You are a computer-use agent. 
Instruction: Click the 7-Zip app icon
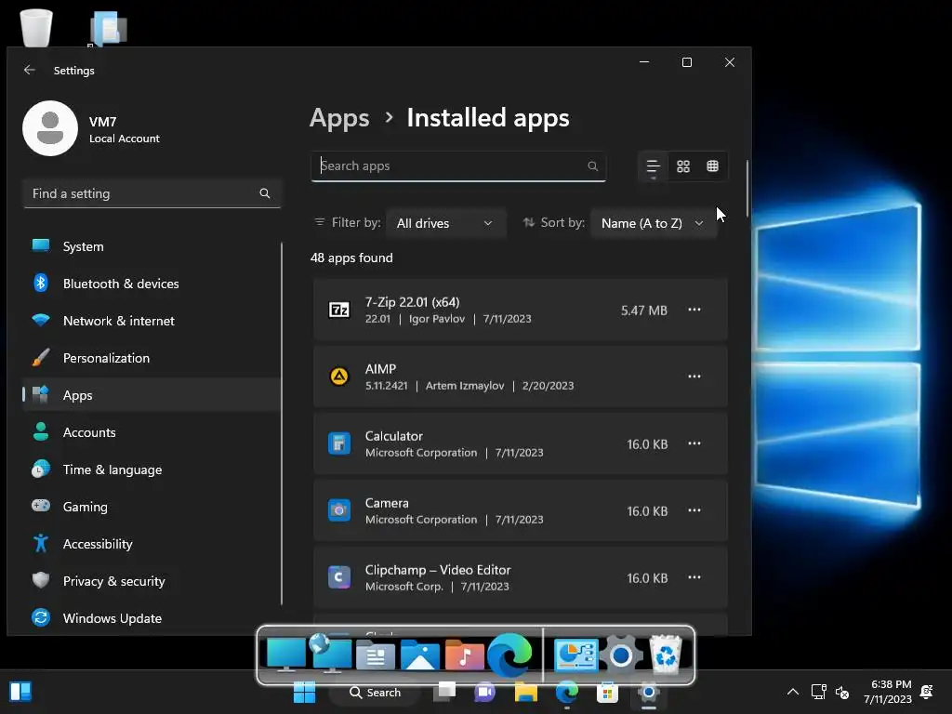pyautogui.click(x=339, y=310)
